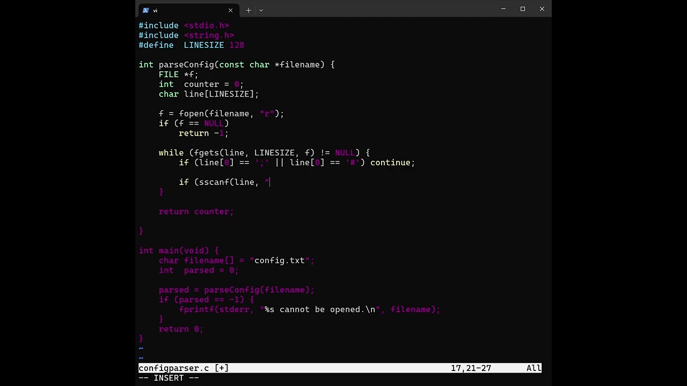Click the '-- INSERT --' mode indicator
Image resolution: width=687 pixels, height=386 pixels.
169,378
